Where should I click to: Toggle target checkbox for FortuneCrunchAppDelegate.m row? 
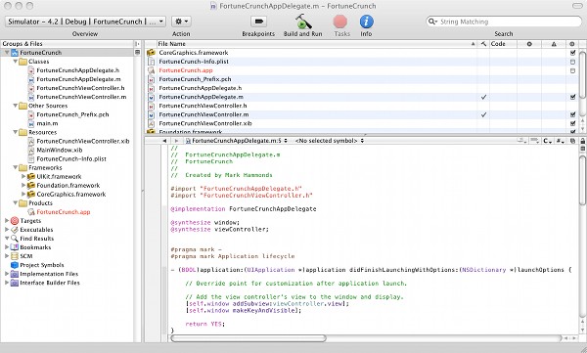572,97
